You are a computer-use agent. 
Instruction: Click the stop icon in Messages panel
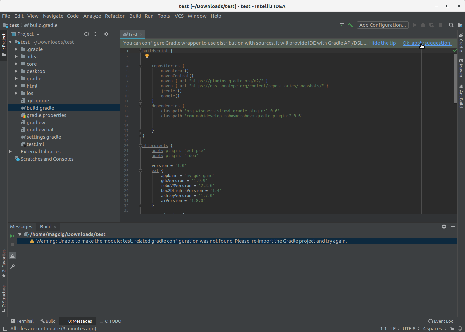pos(12,245)
